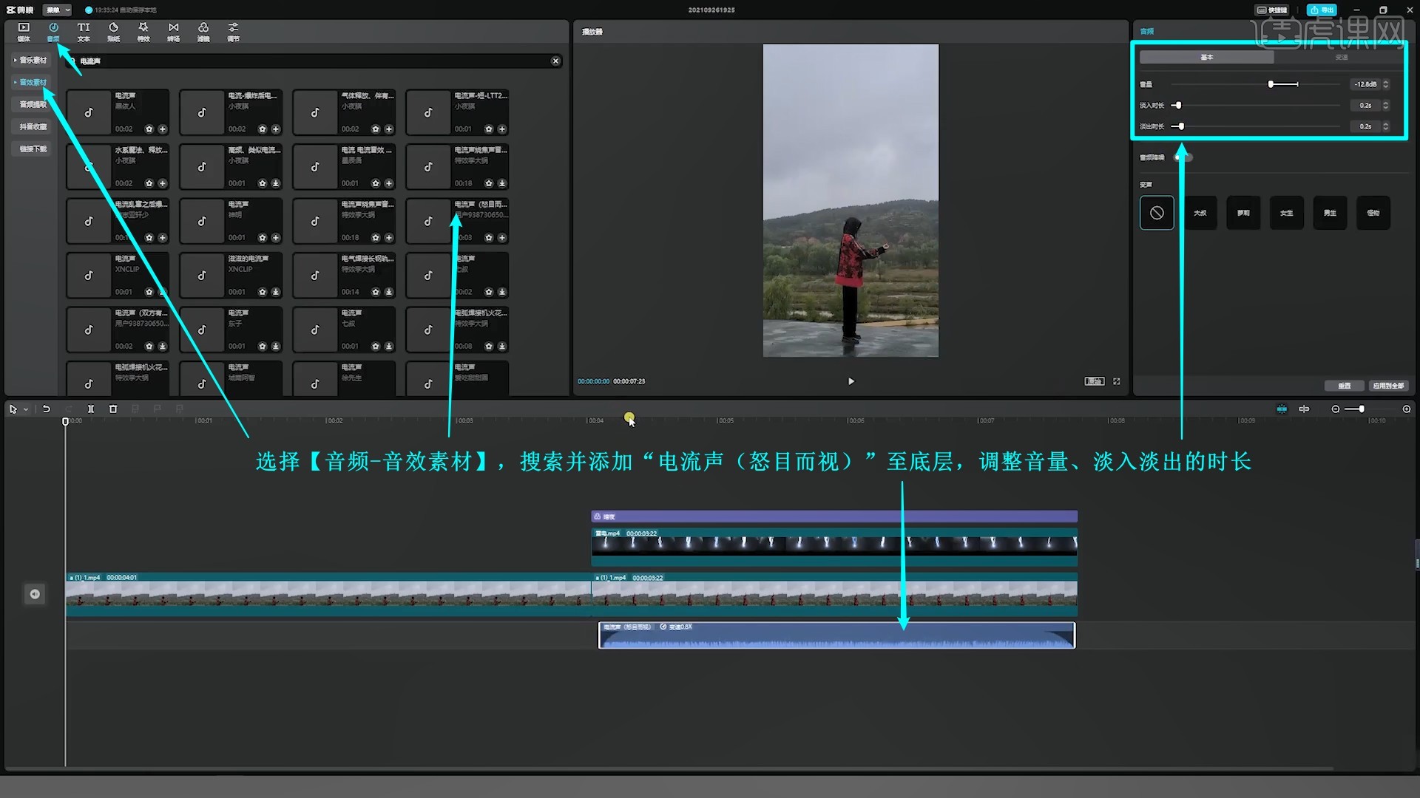Click the 重置 reset button

(x=1345, y=386)
